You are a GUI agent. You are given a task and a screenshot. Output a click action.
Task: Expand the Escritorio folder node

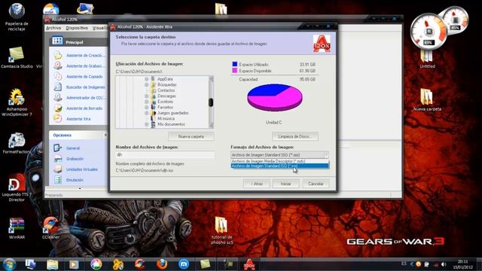pos(147,102)
